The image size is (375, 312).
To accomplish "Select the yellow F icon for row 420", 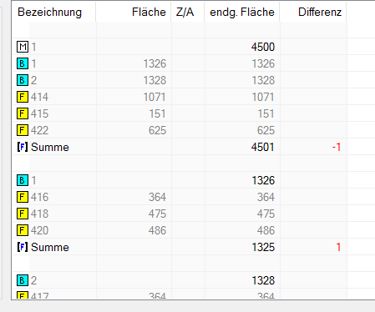I will coord(23,230).
